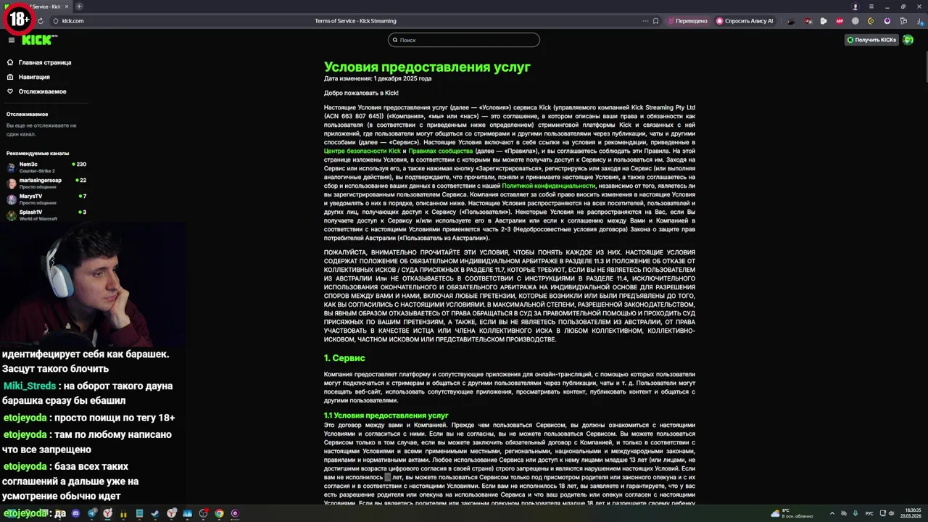
Task: Click Nem3c channel avatar
Action: click(12, 167)
